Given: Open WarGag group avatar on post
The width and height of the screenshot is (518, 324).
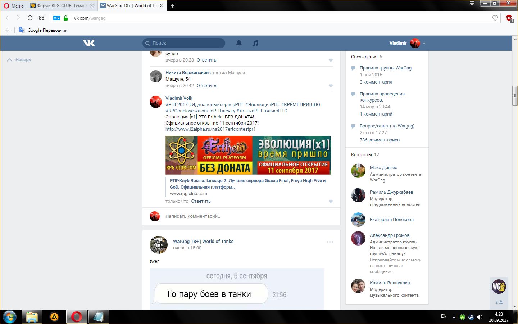Looking at the screenshot, I should pos(159,245).
